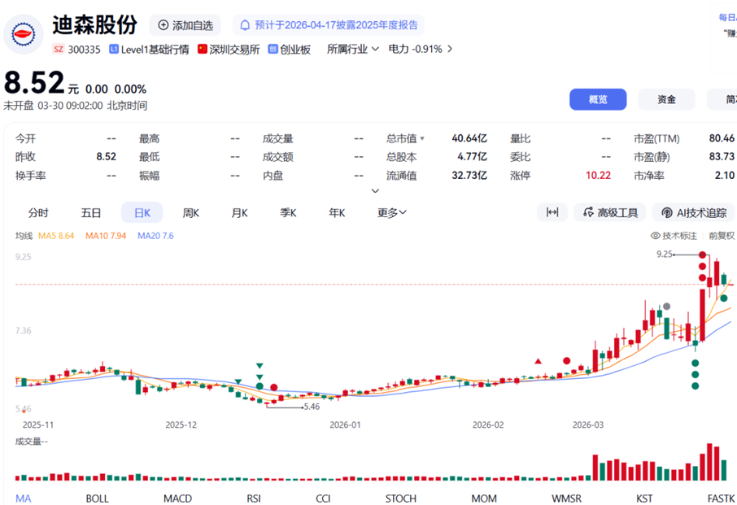Toggle the 前复权 price adjustment option

(x=722, y=236)
